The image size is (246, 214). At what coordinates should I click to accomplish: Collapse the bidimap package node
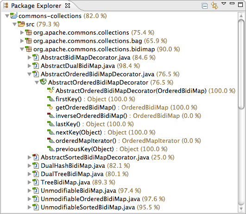pyautogui.click(x=22, y=49)
